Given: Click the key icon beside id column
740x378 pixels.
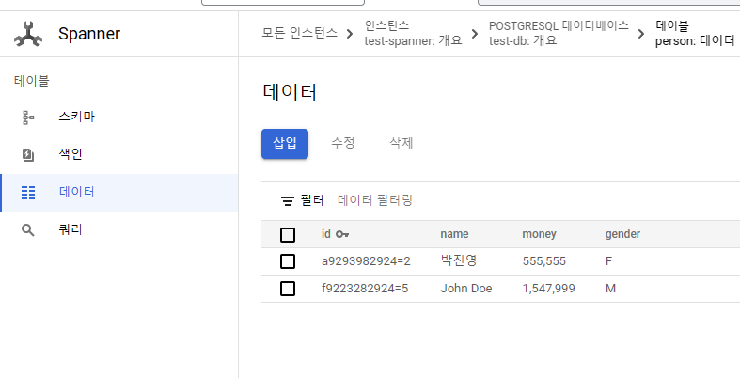Looking at the screenshot, I should (342, 234).
